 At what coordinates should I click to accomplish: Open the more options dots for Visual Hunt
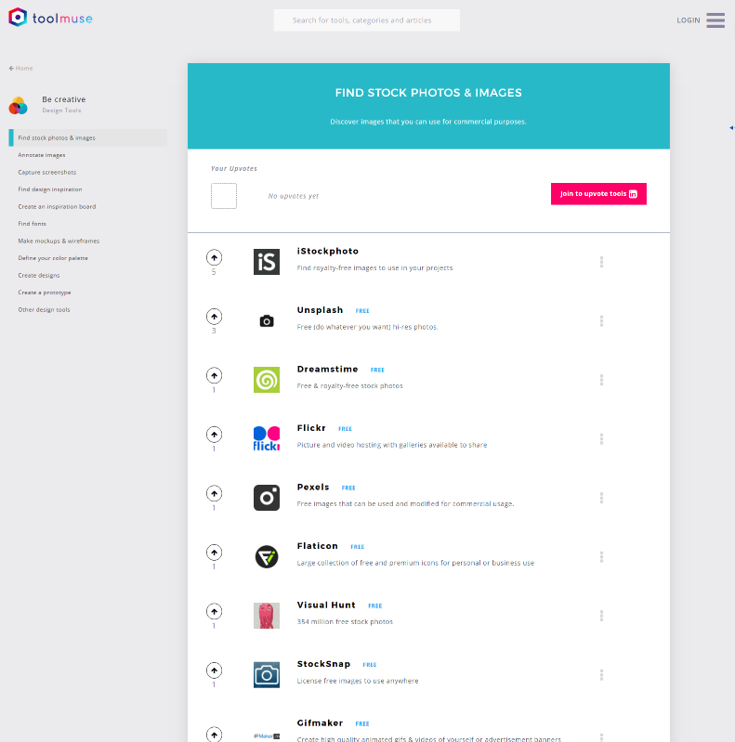tap(601, 616)
